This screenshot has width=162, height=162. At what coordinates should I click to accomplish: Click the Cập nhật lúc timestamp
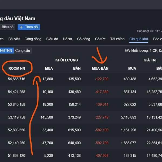click(149, 31)
